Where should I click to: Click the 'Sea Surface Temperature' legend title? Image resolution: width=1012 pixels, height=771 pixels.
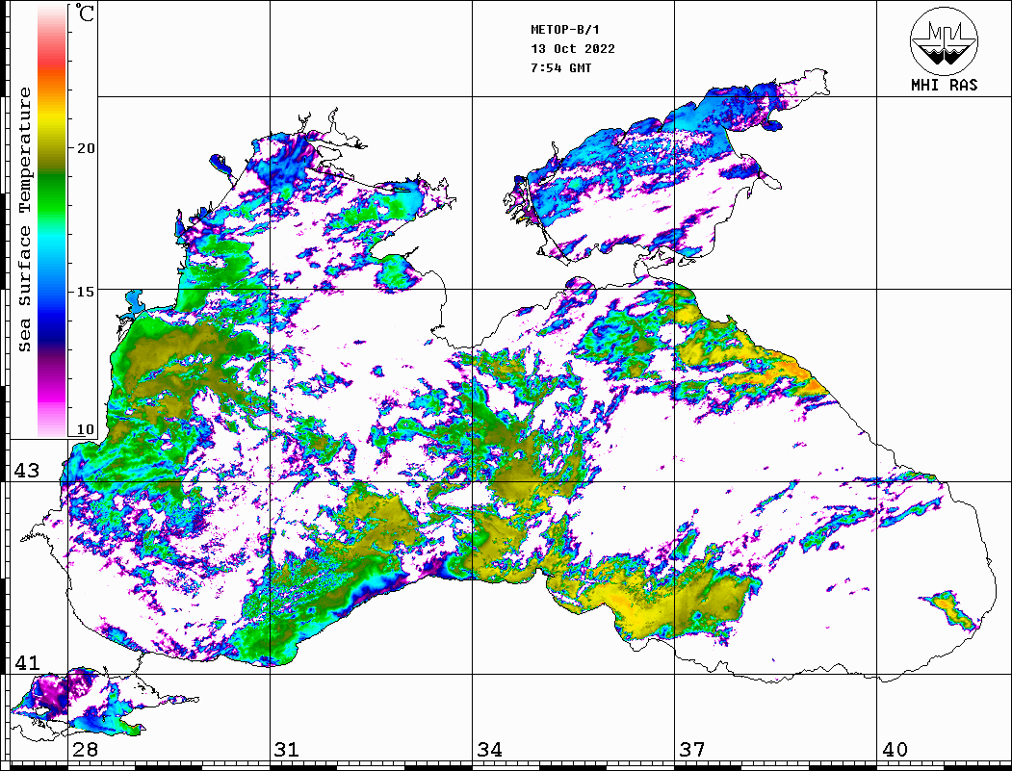[25, 219]
